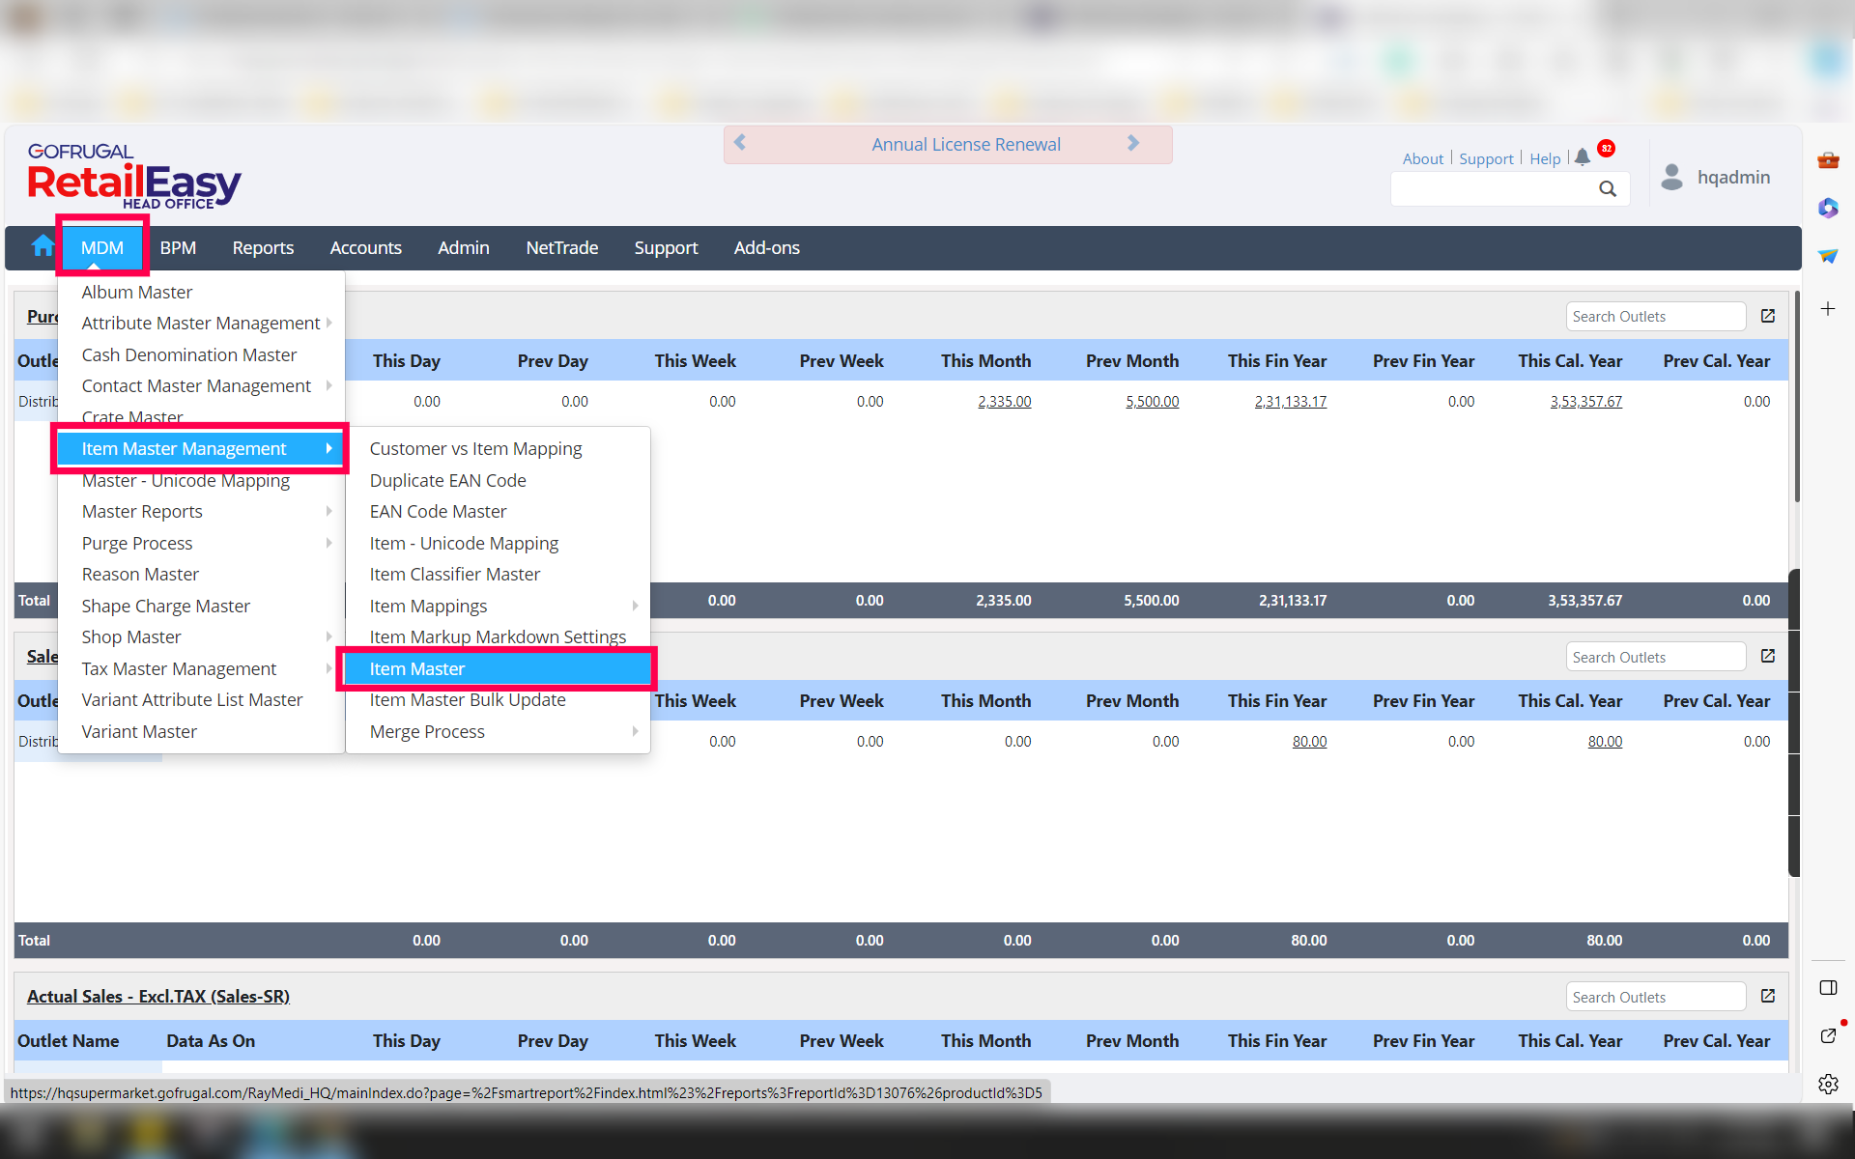Expand Attribute Master Management submenu
Image resolution: width=1855 pixels, height=1159 pixels.
(x=201, y=324)
